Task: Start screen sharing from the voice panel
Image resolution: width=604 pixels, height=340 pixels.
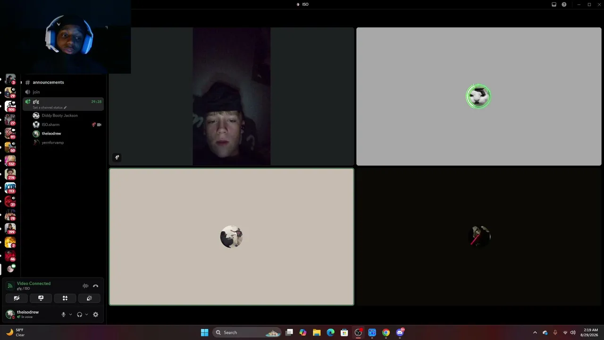Action: coord(41,298)
